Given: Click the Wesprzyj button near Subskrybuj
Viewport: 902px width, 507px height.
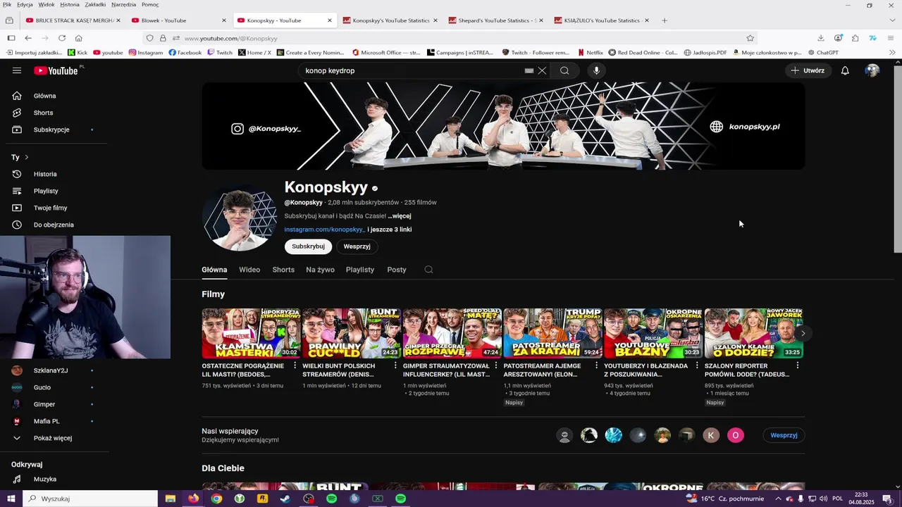Looking at the screenshot, I should (x=357, y=246).
